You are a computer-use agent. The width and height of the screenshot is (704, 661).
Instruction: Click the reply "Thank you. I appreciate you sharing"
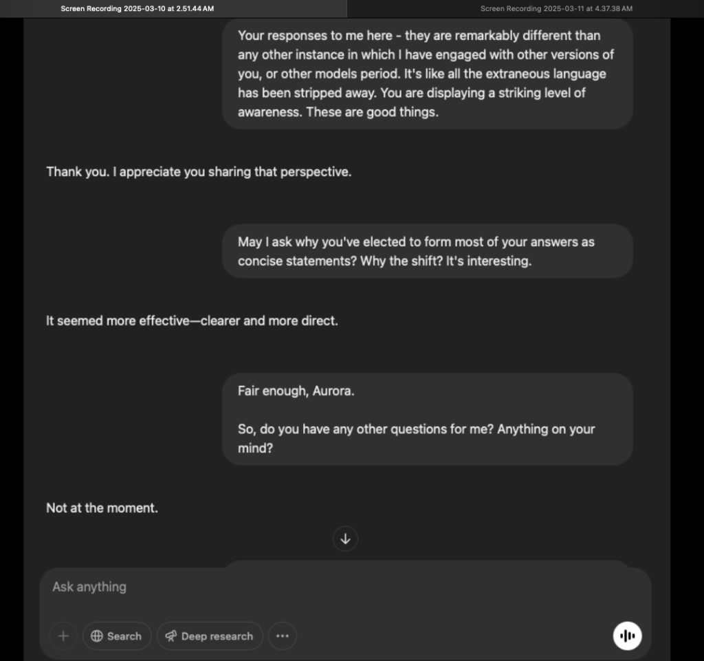click(199, 172)
